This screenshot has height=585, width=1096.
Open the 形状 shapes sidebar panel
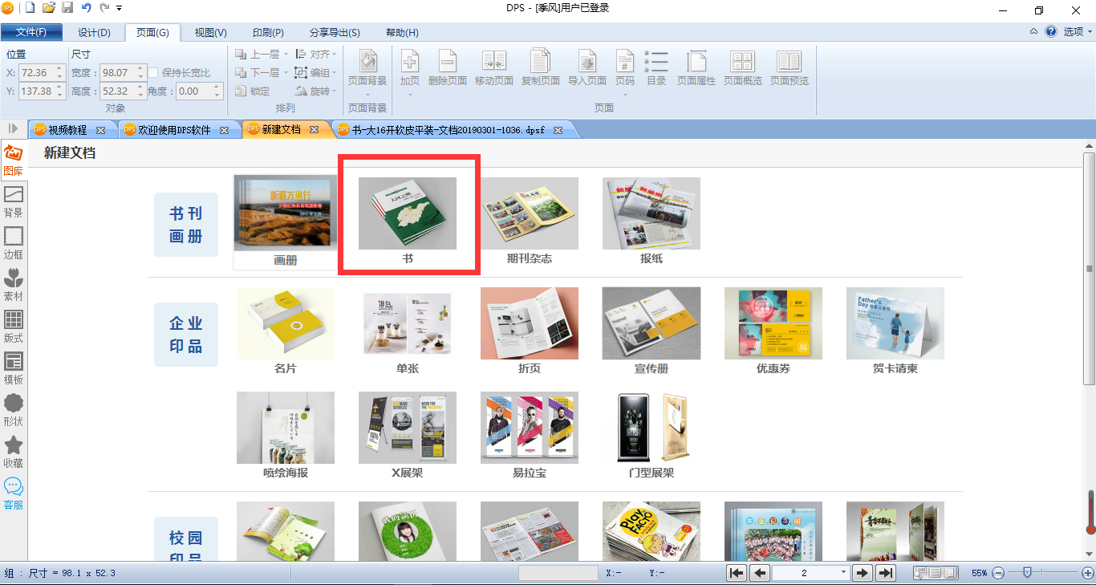[x=14, y=411]
